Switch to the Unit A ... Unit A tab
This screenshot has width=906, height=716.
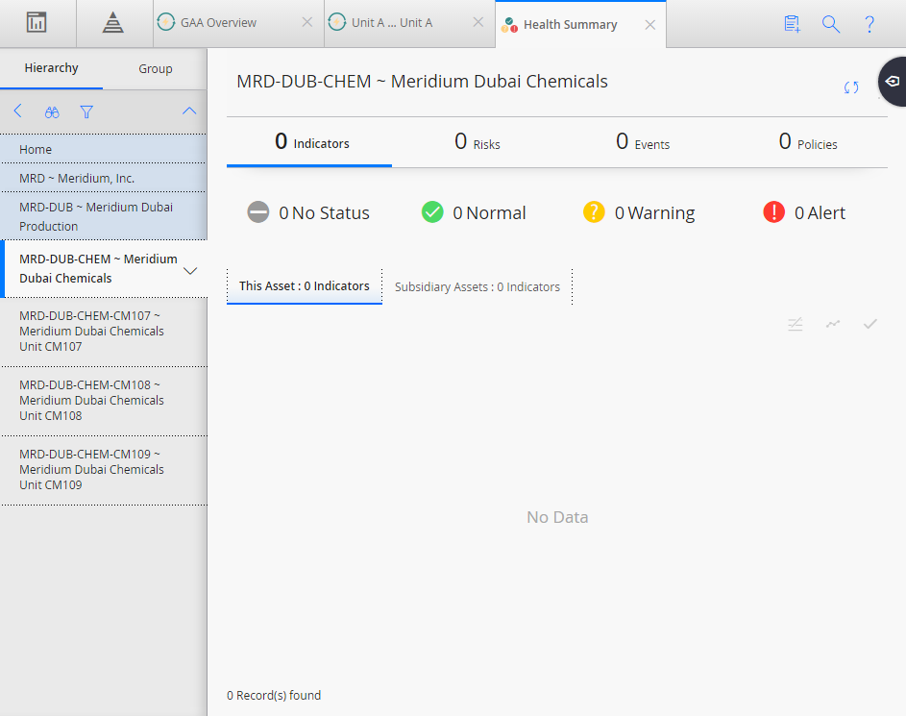click(x=392, y=23)
